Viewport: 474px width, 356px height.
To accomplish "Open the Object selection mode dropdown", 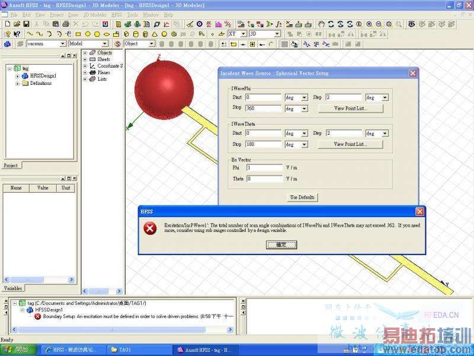I will (x=152, y=44).
